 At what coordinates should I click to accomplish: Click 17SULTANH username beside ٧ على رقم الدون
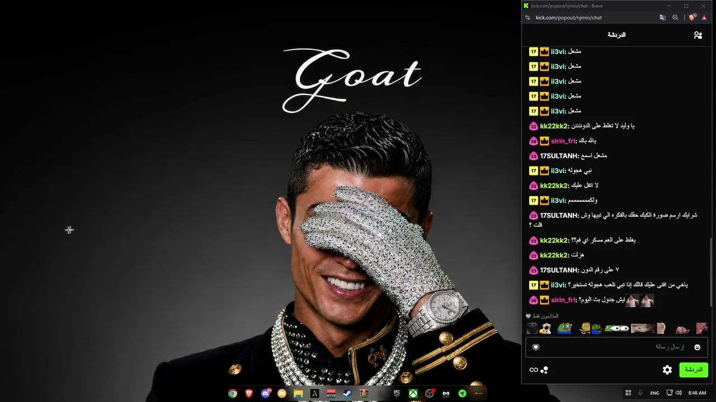point(559,270)
